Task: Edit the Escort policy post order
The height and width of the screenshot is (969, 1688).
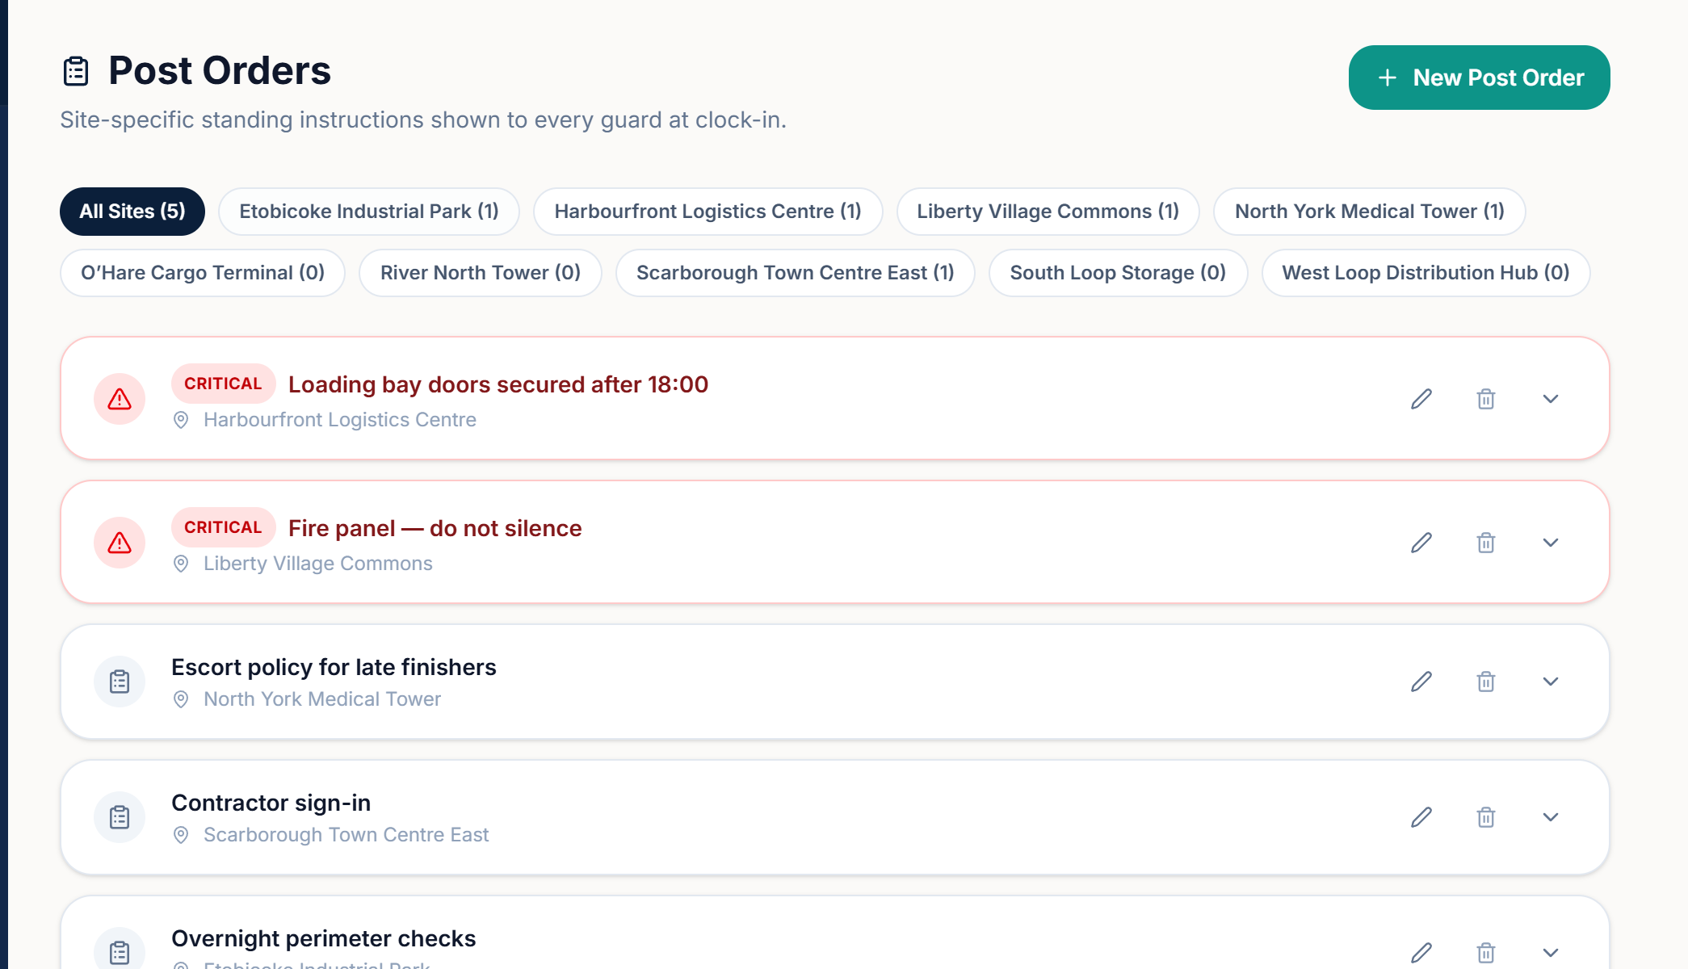Action: [x=1421, y=682]
